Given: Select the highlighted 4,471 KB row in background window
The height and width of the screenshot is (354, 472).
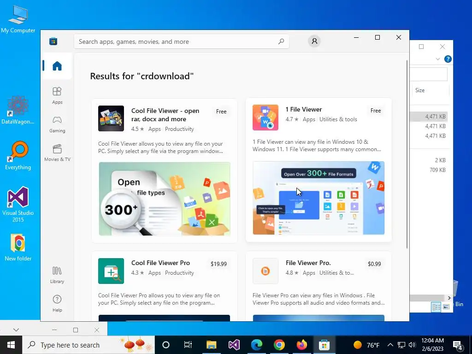Looking at the screenshot, I should (429, 117).
